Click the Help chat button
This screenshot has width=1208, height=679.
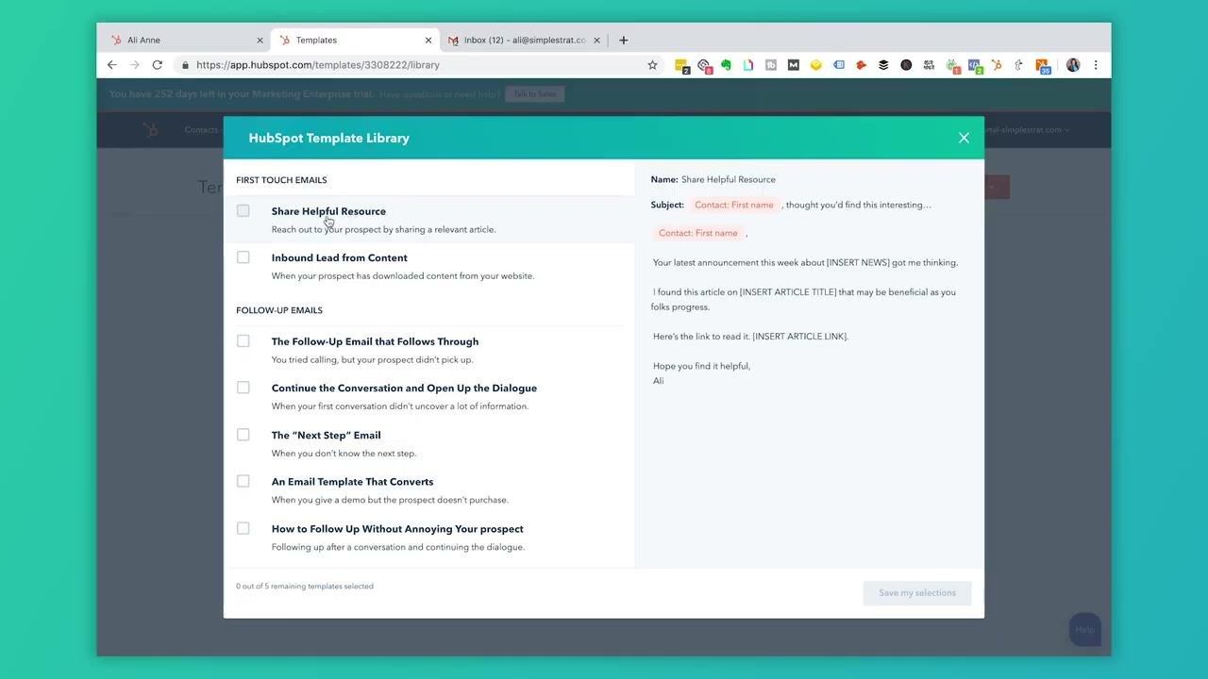1085,629
